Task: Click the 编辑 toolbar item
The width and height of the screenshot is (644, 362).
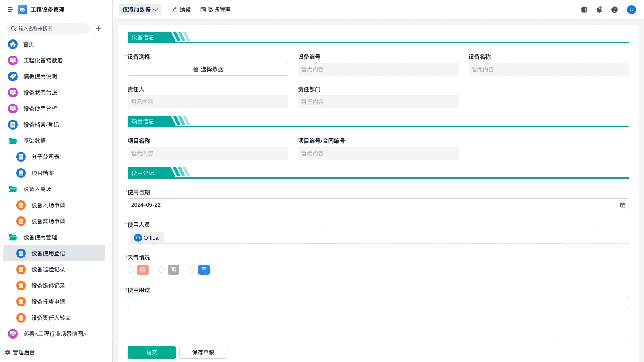Action: pyautogui.click(x=181, y=10)
